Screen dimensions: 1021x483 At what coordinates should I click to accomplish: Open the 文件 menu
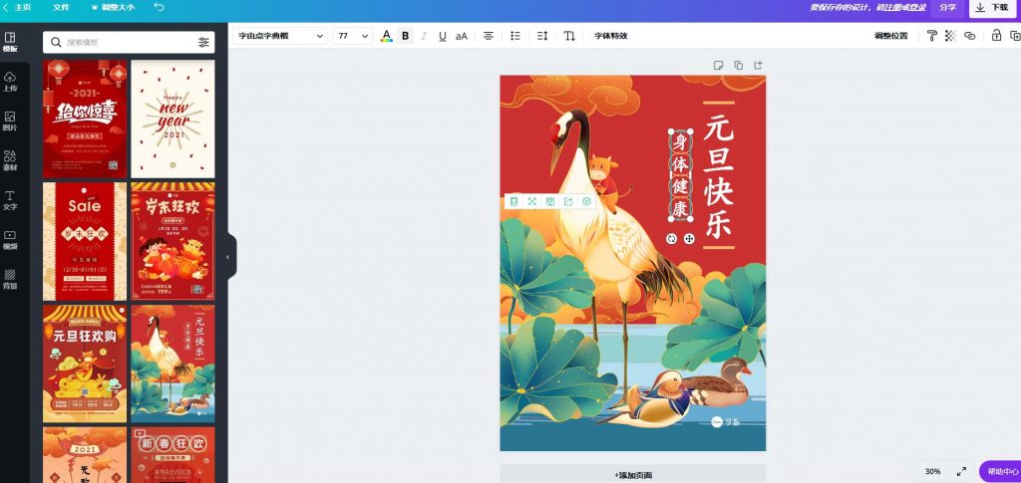(x=61, y=7)
